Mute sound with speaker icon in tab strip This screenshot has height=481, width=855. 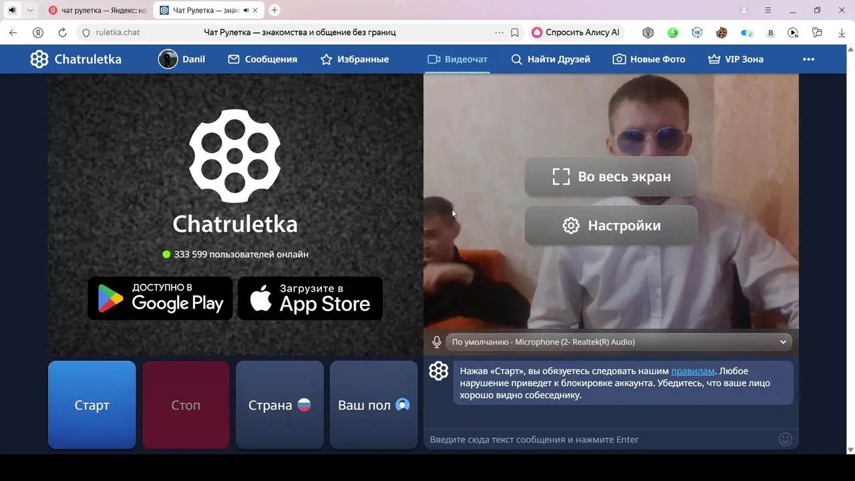click(12, 10)
